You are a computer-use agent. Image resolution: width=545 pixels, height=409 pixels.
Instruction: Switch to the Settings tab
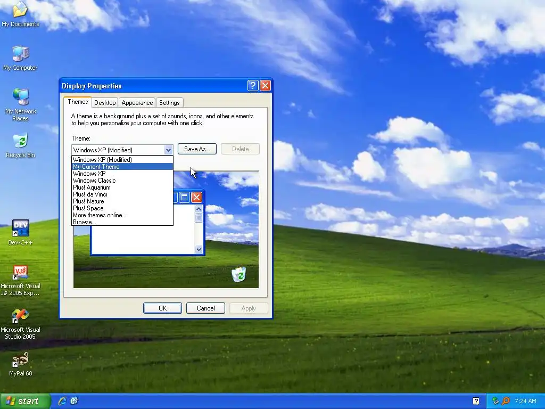(x=169, y=103)
